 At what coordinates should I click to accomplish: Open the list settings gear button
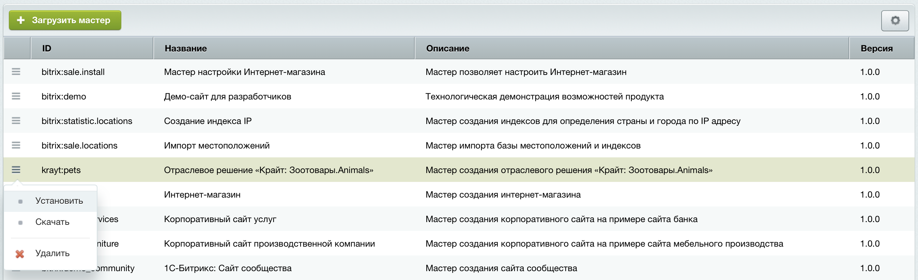tap(895, 21)
